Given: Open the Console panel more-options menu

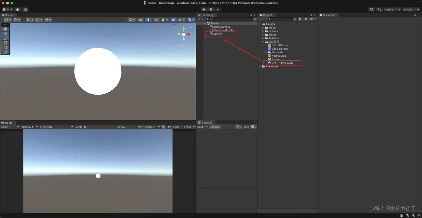Looking at the screenshot, I should click(255, 122).
